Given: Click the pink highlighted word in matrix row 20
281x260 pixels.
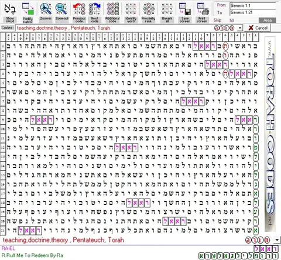Looking at the screenshot, I should 174,221.
